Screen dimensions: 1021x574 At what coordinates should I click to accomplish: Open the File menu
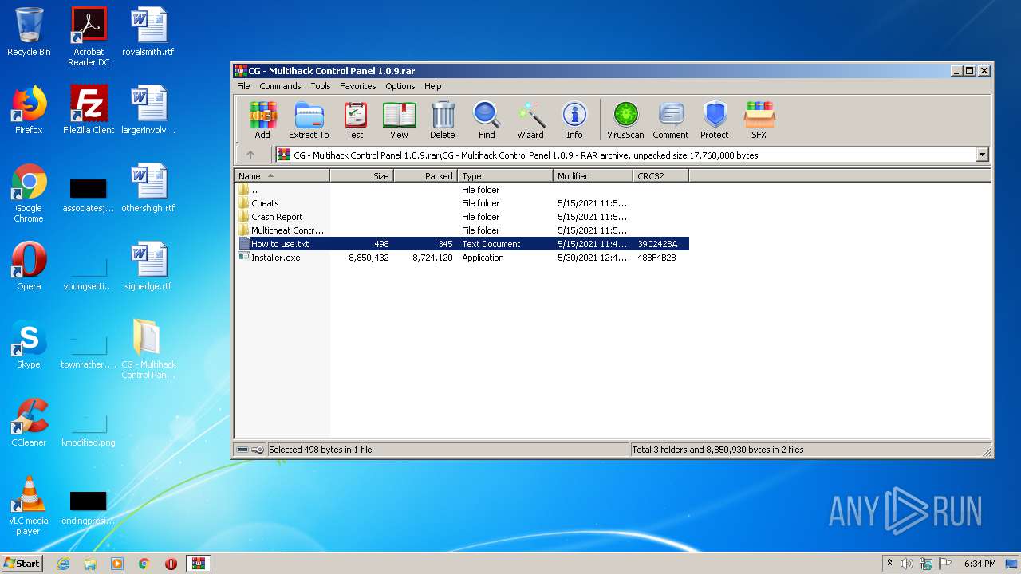[x=243, y=86]
